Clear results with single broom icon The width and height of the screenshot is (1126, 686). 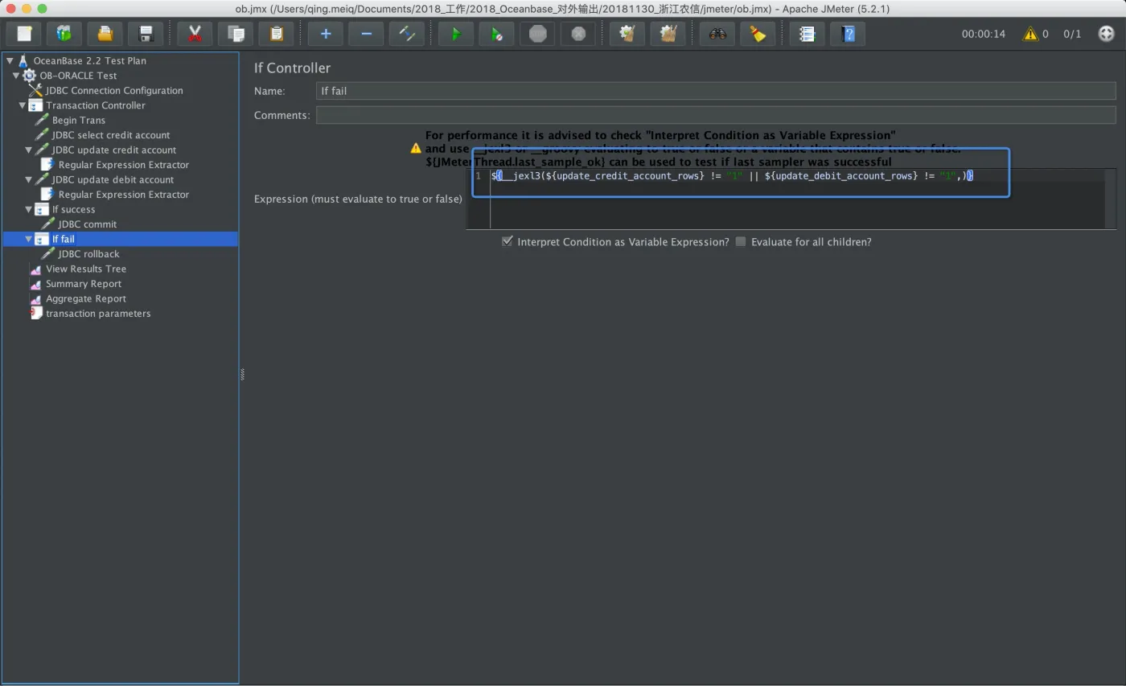tap(627, 34)
